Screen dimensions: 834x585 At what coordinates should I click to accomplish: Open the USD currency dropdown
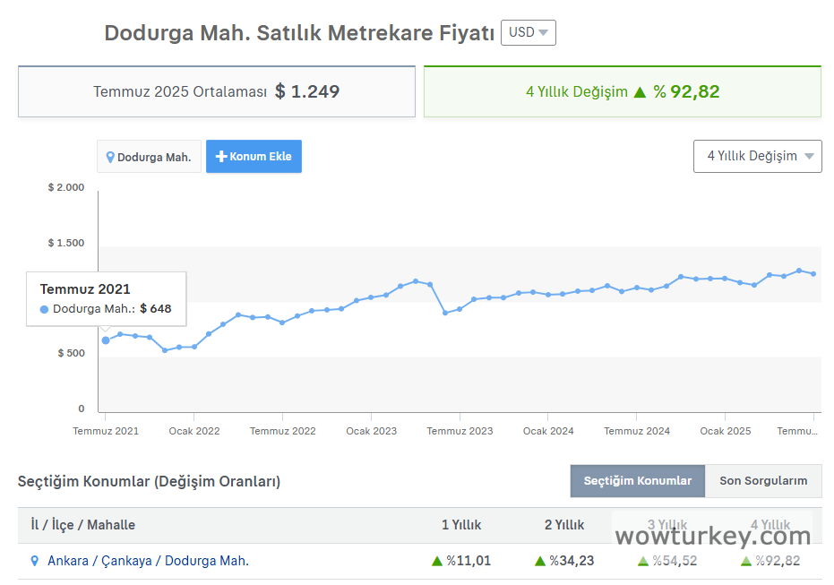528,32
